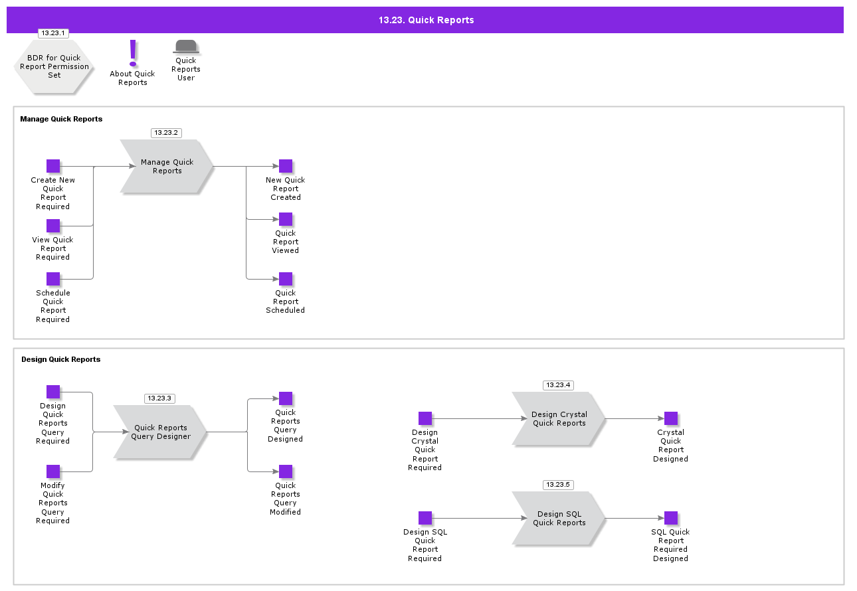The image size is (857, 591).
Task: Click the 'Quick Report Viewed' label text
Action: click(x=286, y=242)
